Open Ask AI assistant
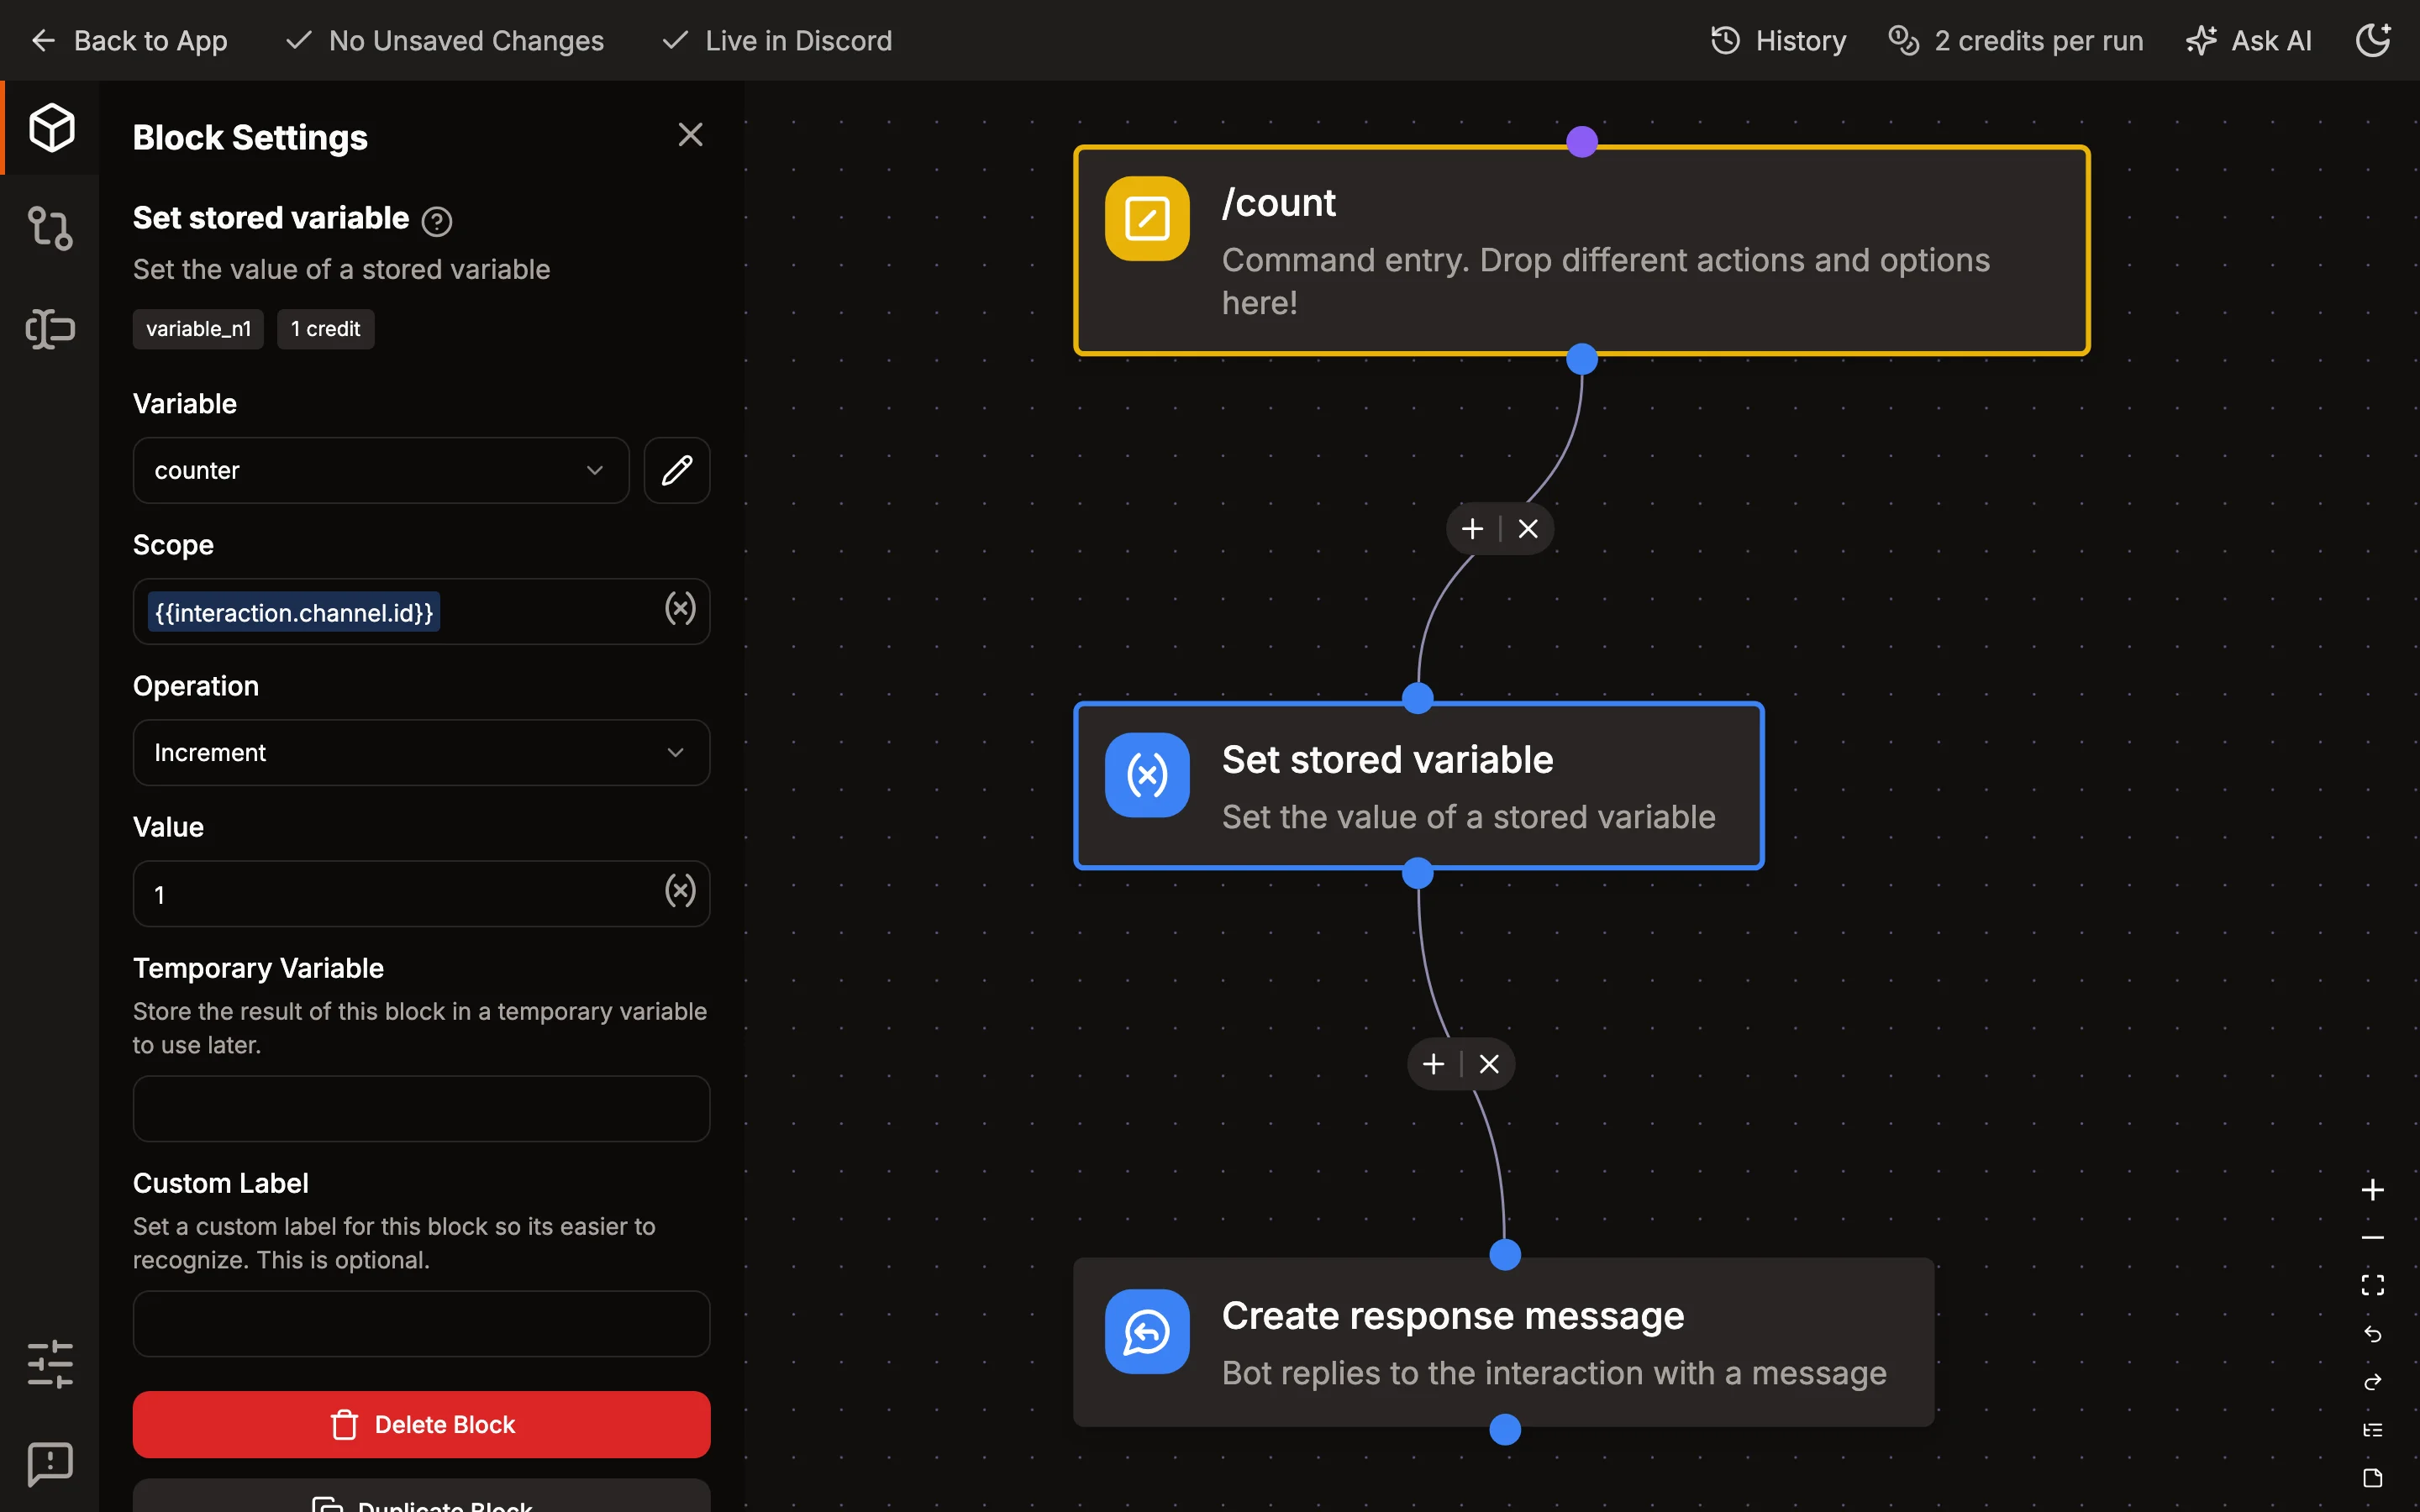Image resolution: width=2420 pixels, height=1512 pixels. (2248, 40)
